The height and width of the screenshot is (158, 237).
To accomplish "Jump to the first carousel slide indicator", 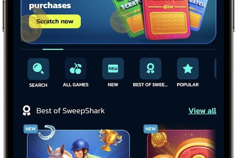I will coord(31,49).
